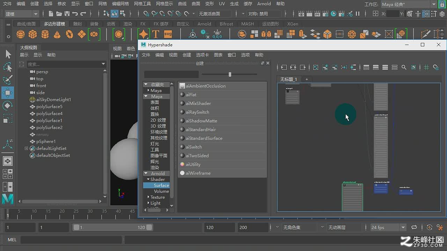Select the Scale tool in the toolbox
Image resolution: width=447 pixels, height=251 pixels.
click(x=8, y=119)
